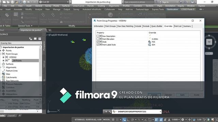218x122 pixels.
Task: Open the Corridors menu
Action: pos(138,6)
